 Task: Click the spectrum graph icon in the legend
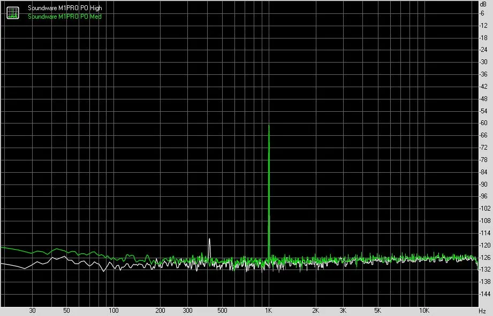(x=13, y=12)
